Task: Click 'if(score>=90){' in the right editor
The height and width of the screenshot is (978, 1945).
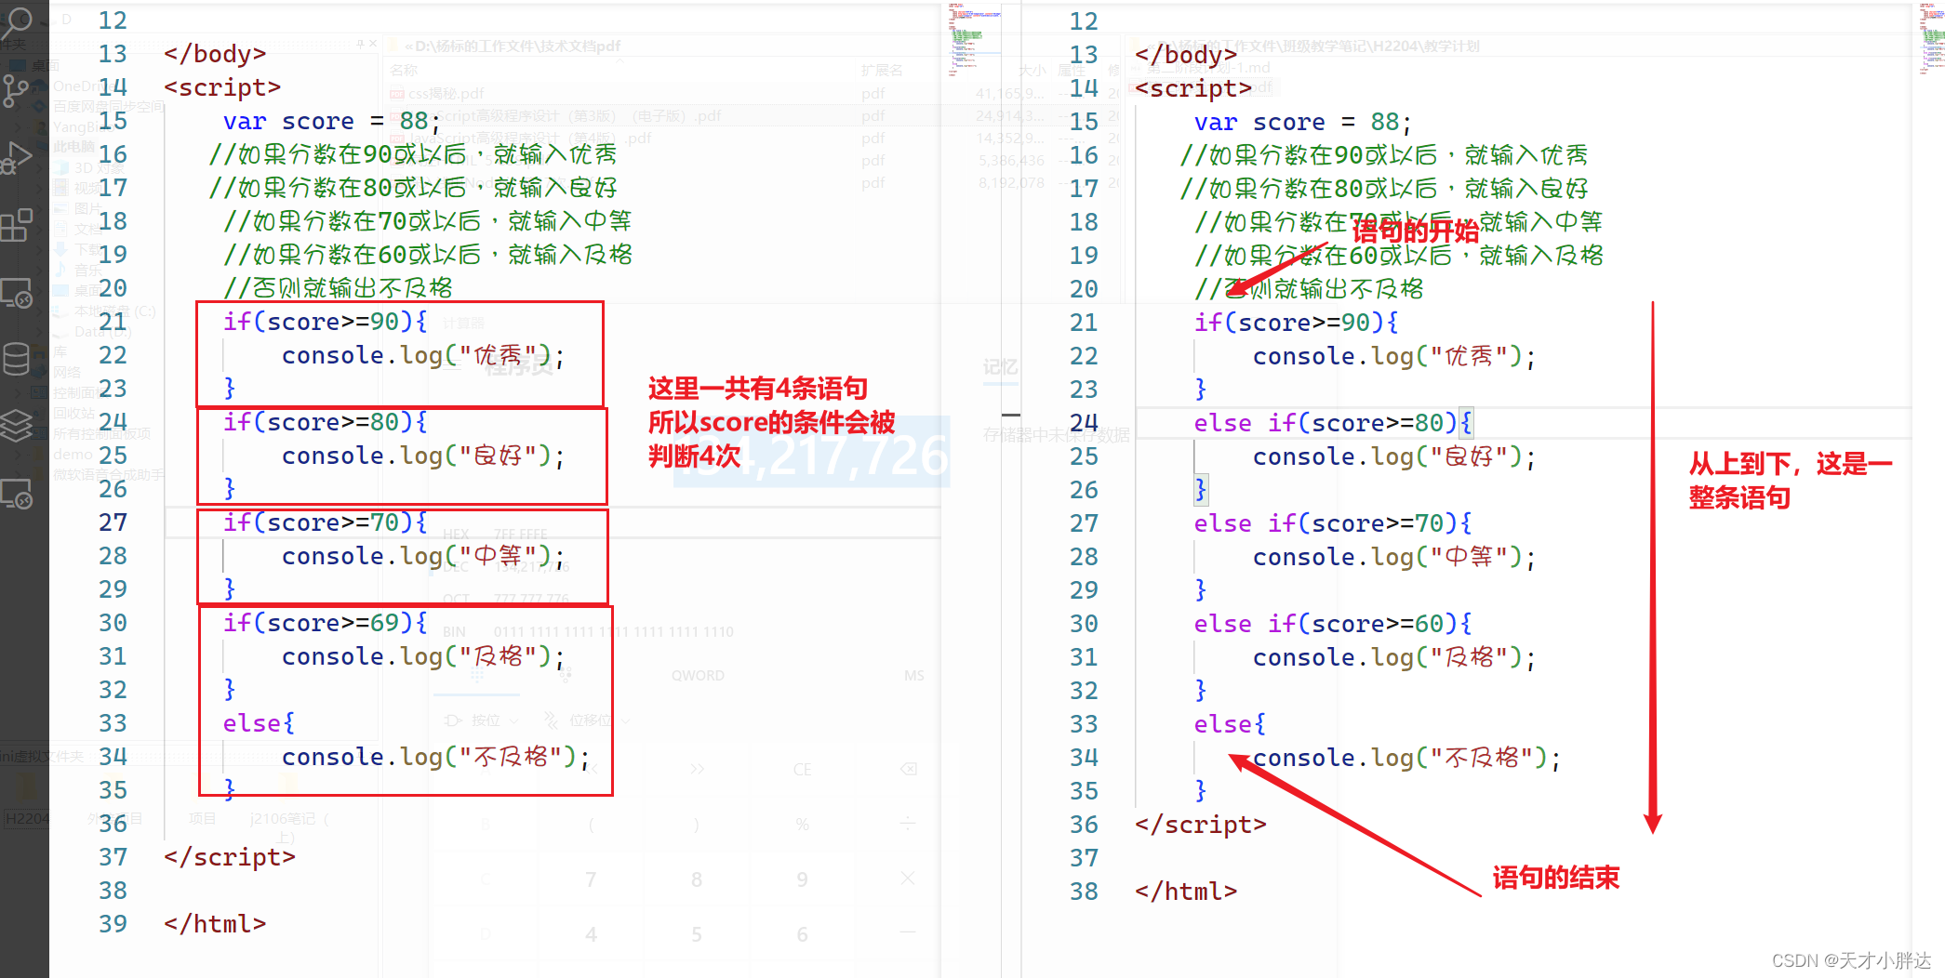Action: (1297, 323)
